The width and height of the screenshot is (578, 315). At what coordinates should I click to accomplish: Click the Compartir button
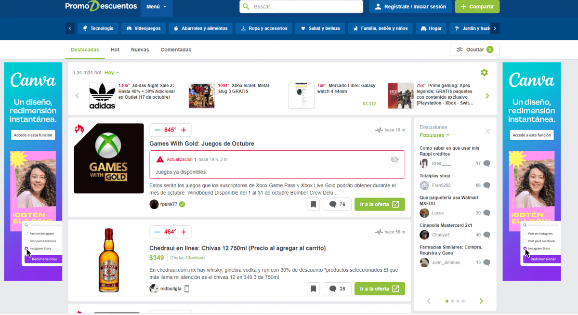pyautogui.click(x=477, y=7)
